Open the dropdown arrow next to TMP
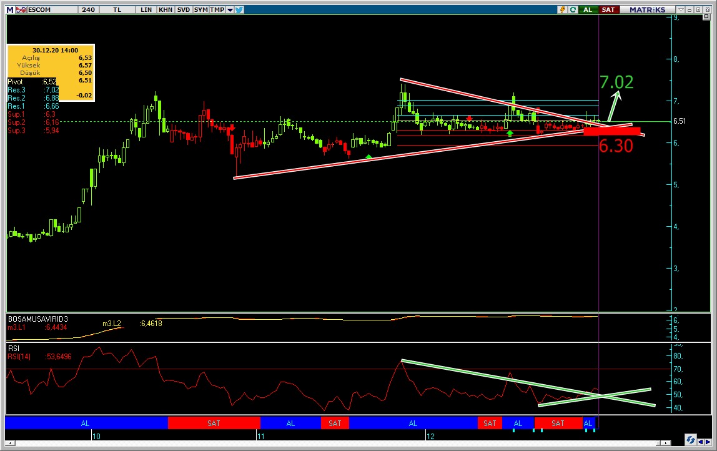This screenshot has height=451, width=717. tap(230, 10)
